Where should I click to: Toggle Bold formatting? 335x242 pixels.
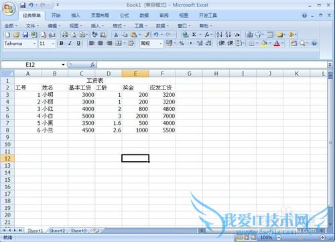(x=62, y=43)
